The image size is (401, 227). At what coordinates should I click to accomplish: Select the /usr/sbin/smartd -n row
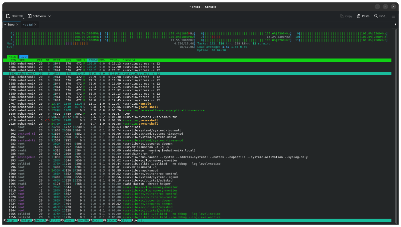tap(197, 167)
